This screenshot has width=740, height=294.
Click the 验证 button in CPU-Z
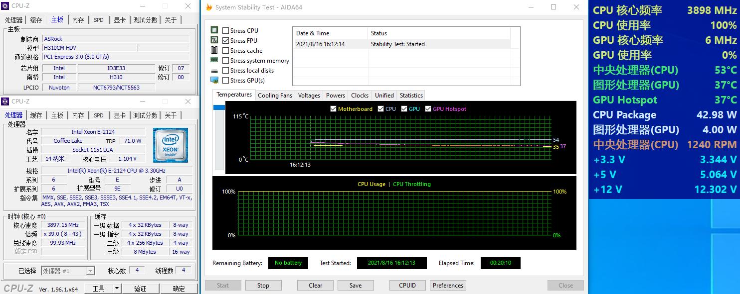(141, 289)
